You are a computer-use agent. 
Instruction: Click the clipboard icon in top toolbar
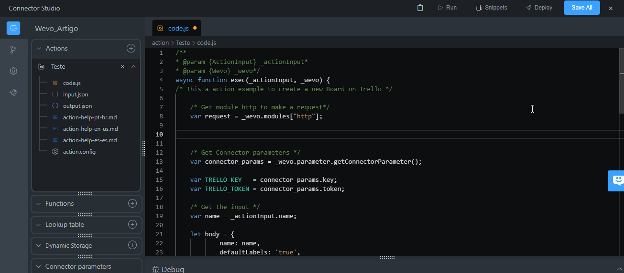click(420, 8)
